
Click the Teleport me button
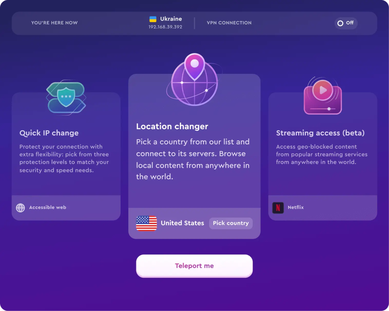(194, 266)
